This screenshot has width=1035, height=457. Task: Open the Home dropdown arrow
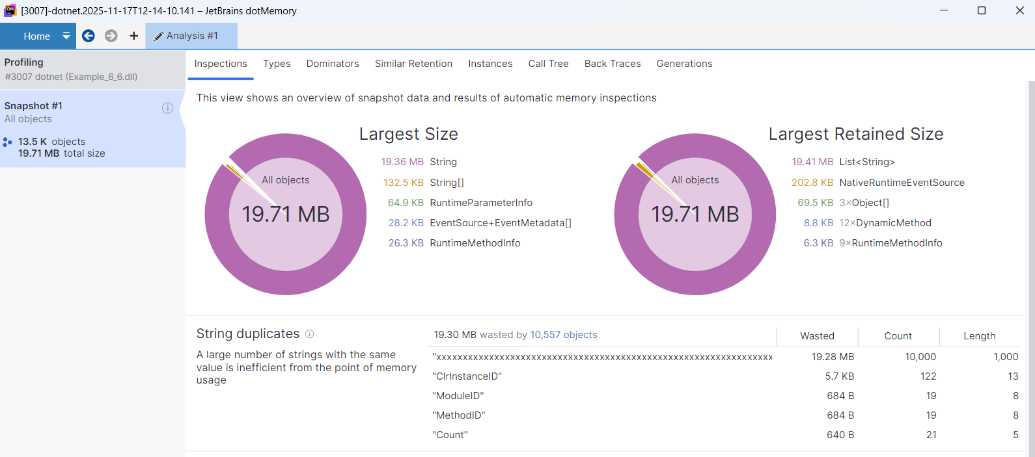coord(66,36)
